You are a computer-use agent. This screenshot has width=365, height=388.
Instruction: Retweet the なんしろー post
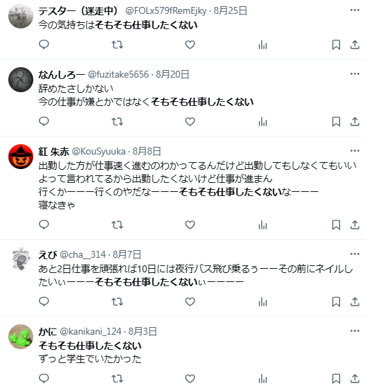117,122
